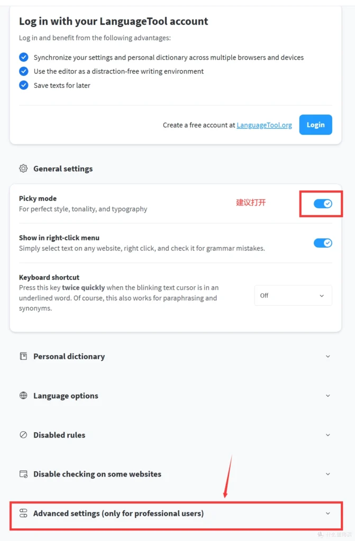Click the Picky mode label text
This screenshot has width=355, height=541.
pos(38,199)
